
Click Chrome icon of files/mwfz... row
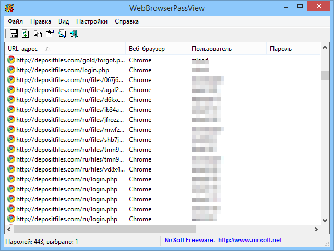[11, 130]
